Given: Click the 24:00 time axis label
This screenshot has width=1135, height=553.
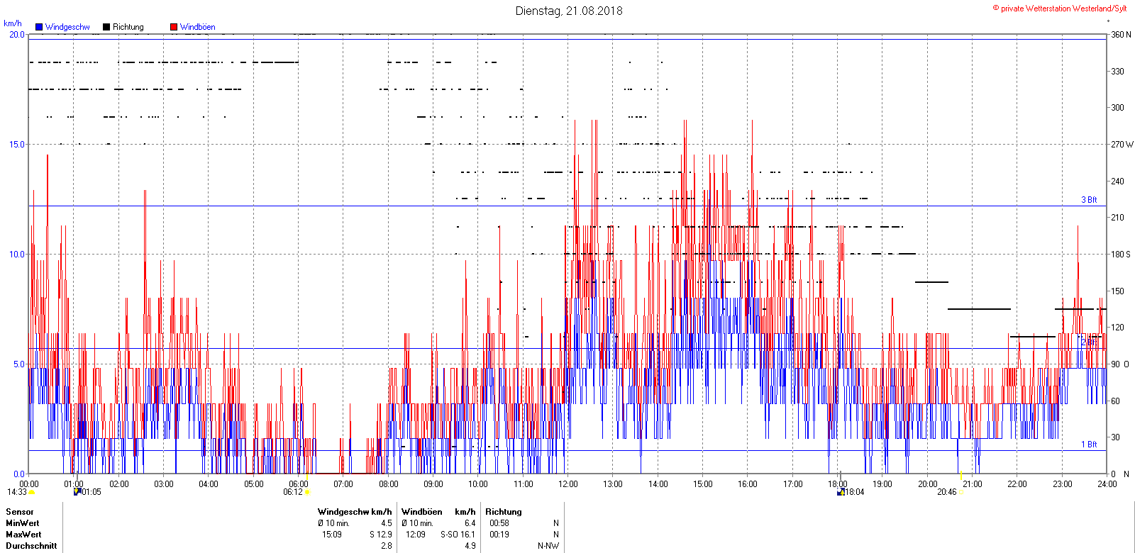Looking at the screenshot, I should (x=1107, y=484).
